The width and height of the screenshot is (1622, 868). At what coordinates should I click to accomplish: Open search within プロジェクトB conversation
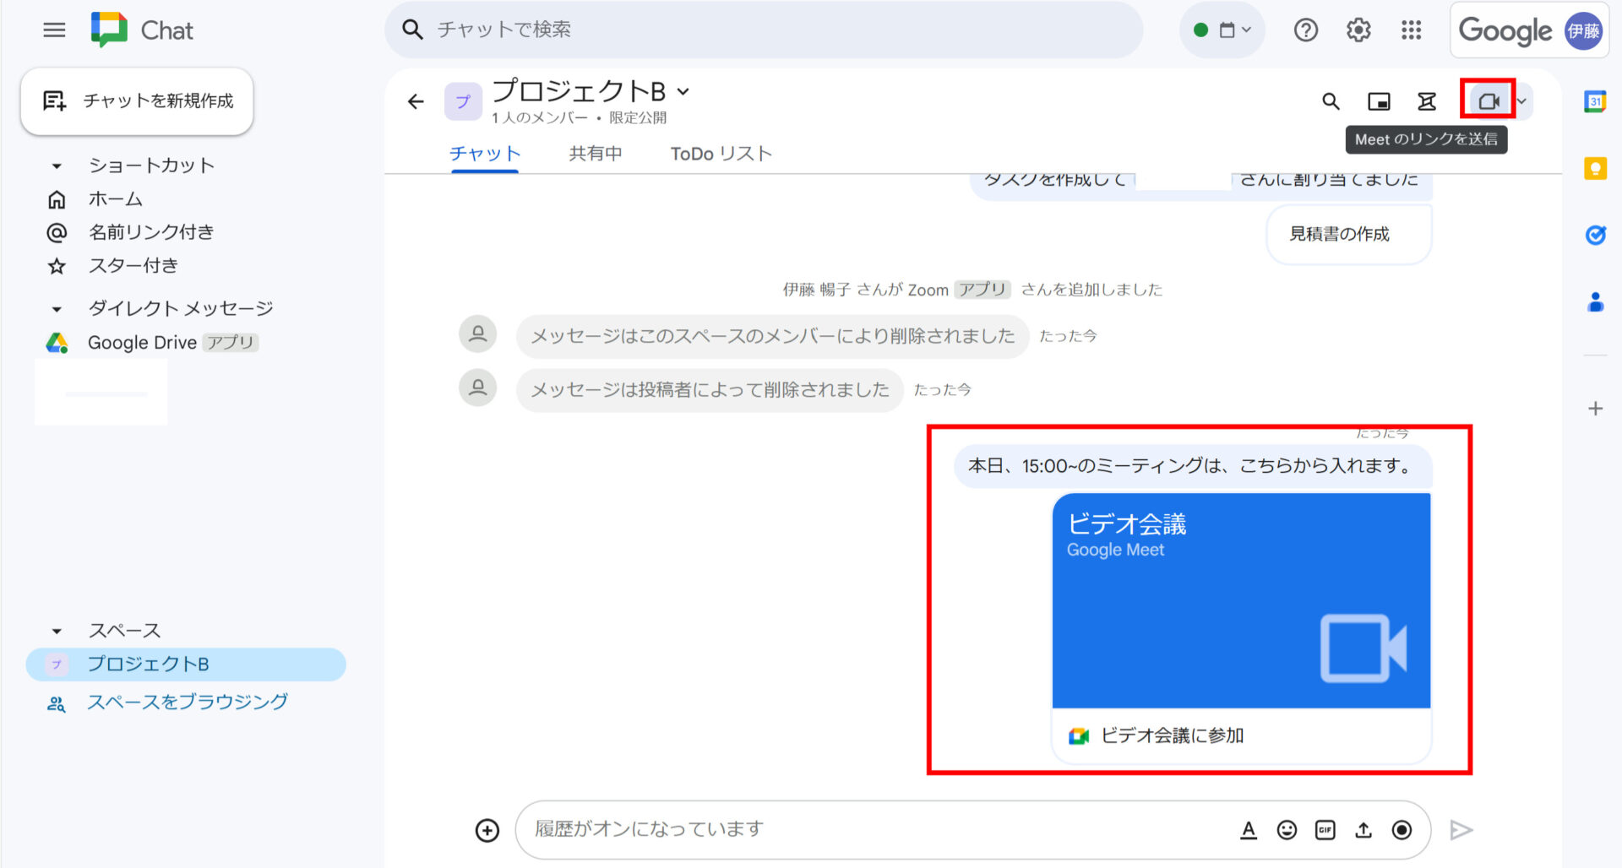pyautogui.click(x=1331, y=100)
